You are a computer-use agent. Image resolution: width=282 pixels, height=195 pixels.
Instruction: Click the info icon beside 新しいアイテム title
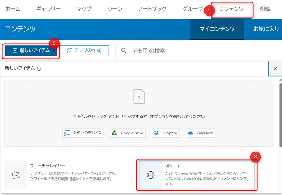coord(39,68)
